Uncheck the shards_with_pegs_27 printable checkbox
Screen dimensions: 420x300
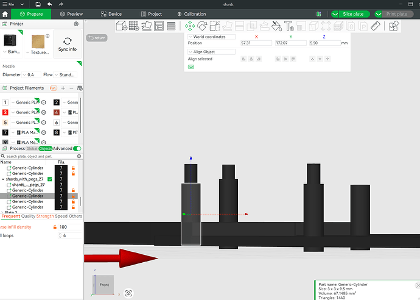pyautogui.click(x=49, y=179)
